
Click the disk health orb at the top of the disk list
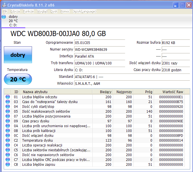[x=4, y=17]
